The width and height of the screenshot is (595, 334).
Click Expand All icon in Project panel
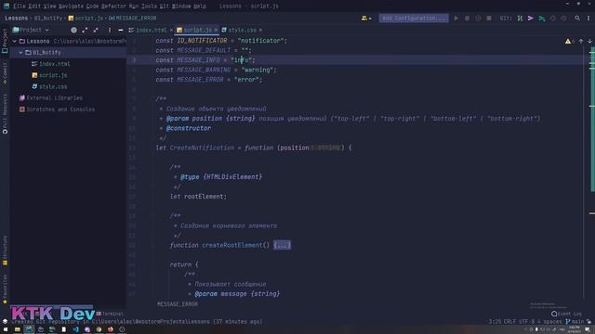click(85, 30)
